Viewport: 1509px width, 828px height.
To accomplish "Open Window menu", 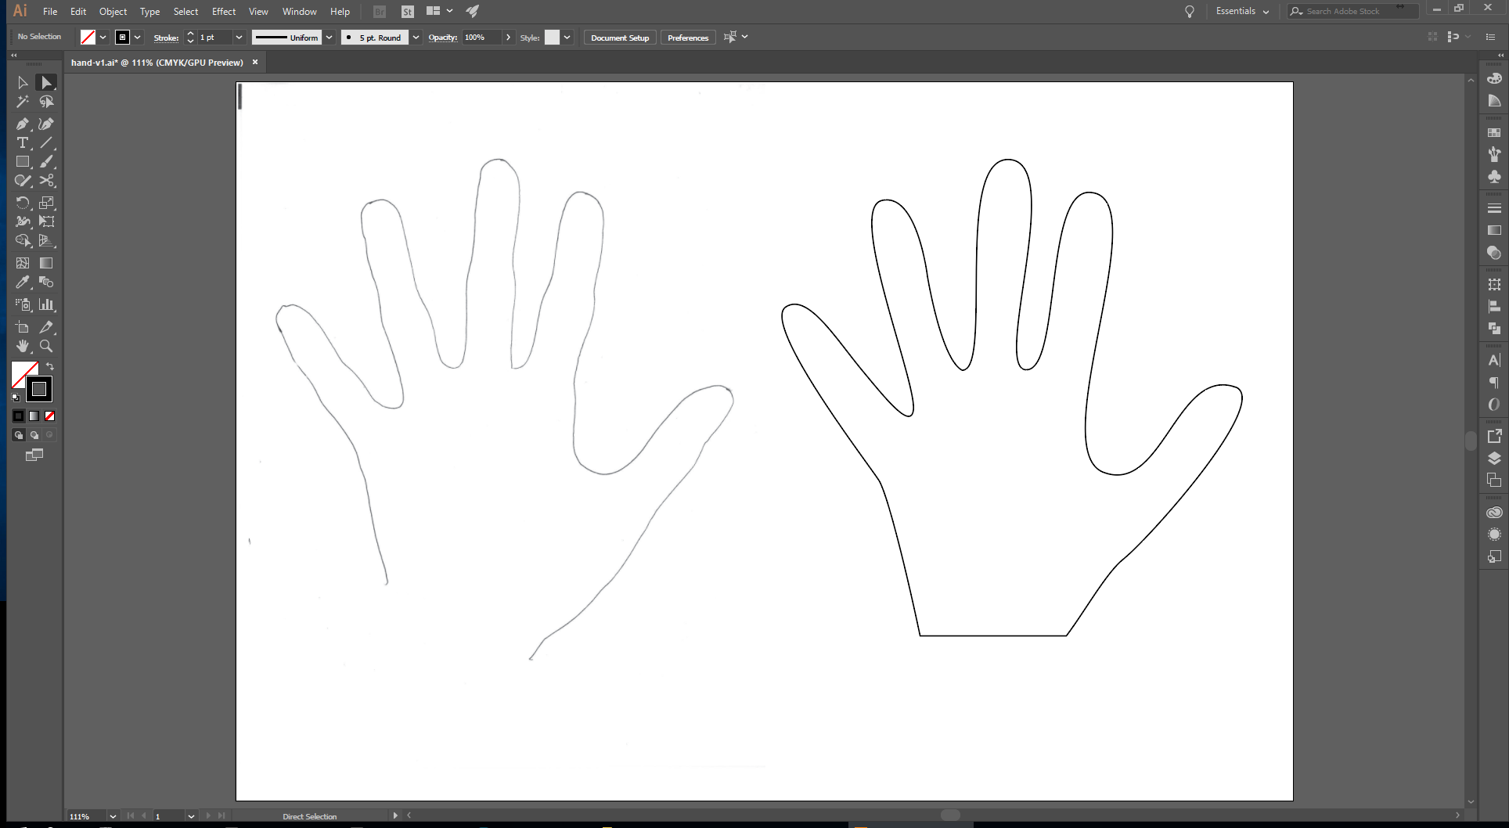I will coord(299,12).
